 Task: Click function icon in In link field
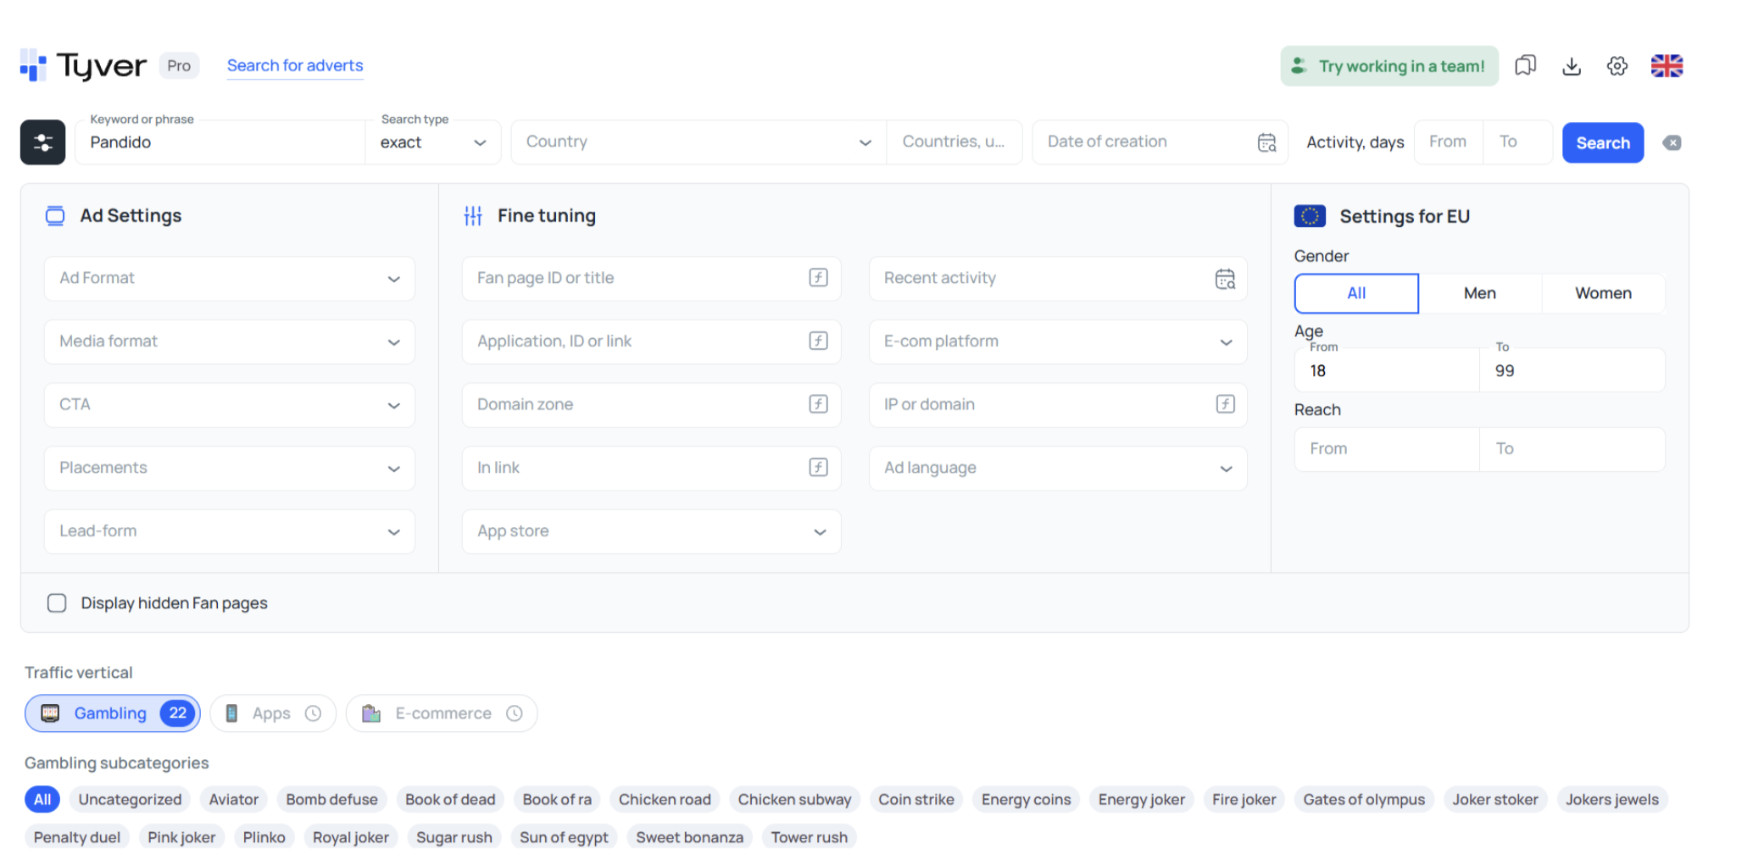(818, 468)
